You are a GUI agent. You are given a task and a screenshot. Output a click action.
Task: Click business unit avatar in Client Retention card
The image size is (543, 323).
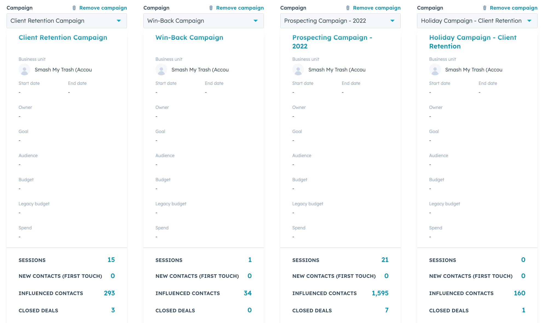24,70
